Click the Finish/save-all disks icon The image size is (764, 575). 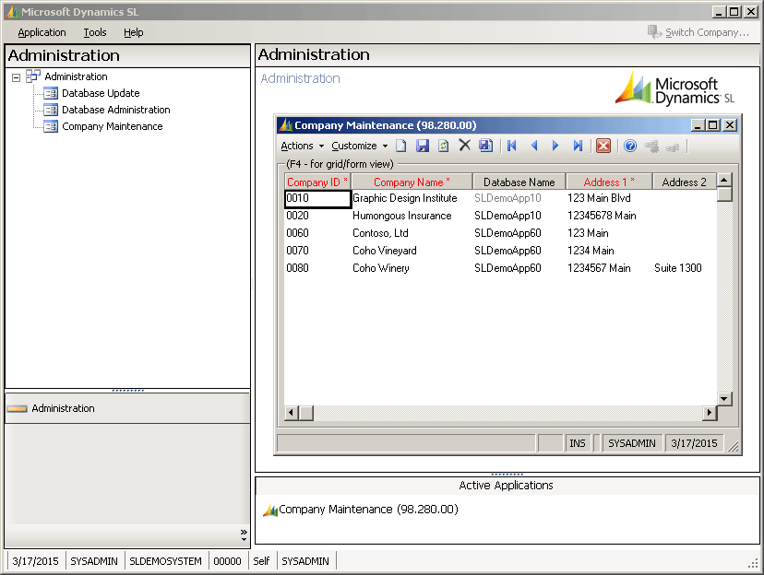[x=485, y=146]
